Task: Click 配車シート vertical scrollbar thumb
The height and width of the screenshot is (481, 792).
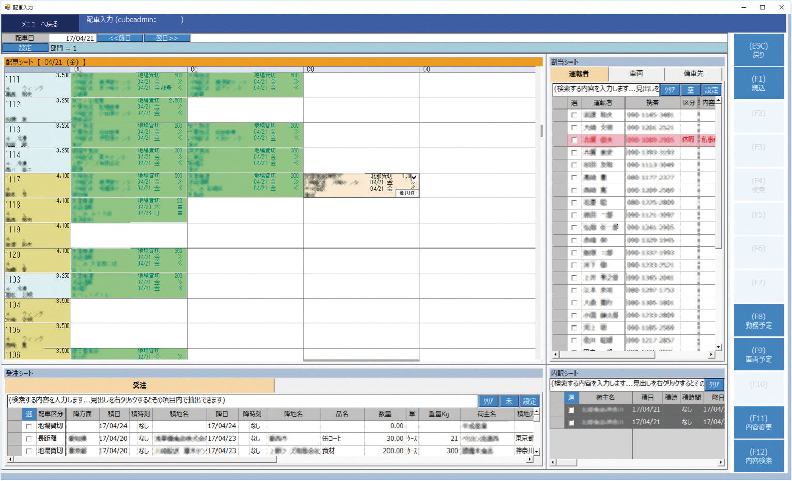Action: click(x=541, y=131)
